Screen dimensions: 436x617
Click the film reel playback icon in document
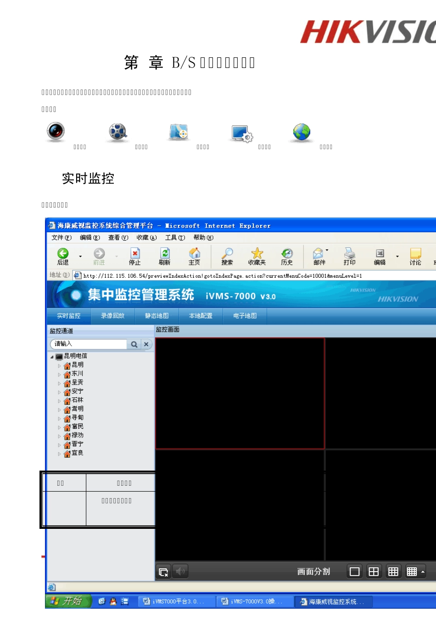point(118,132)
